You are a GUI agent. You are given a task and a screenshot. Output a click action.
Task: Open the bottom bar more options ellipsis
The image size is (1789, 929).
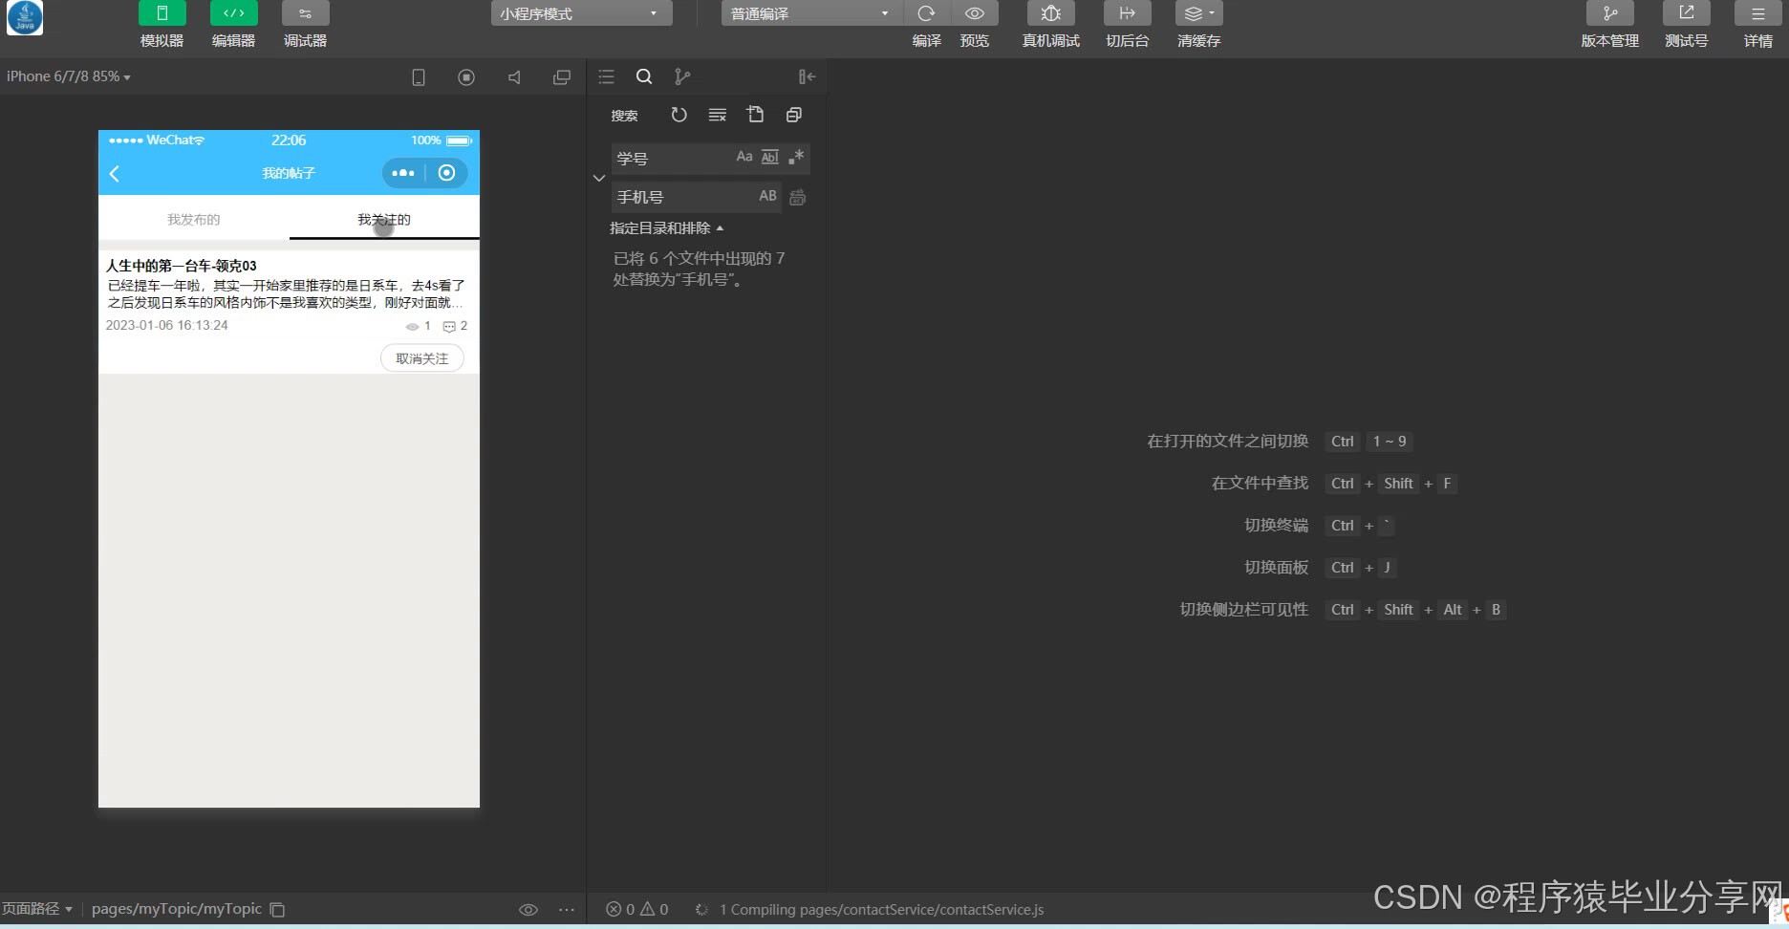click(567, 910)
